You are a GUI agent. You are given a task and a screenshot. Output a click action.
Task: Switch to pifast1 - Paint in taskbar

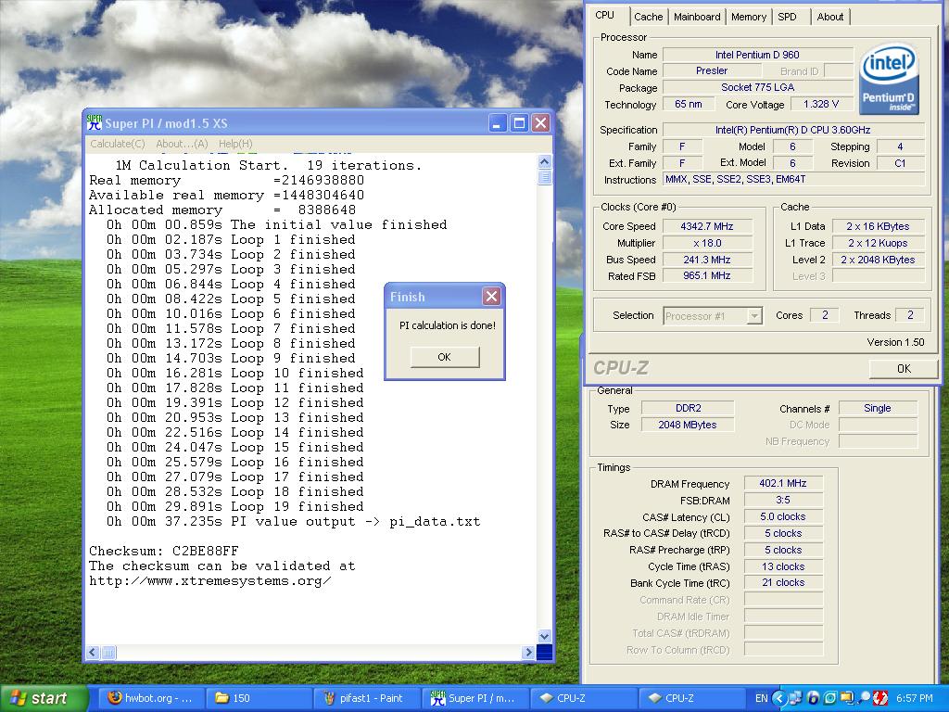coord(368,698)
